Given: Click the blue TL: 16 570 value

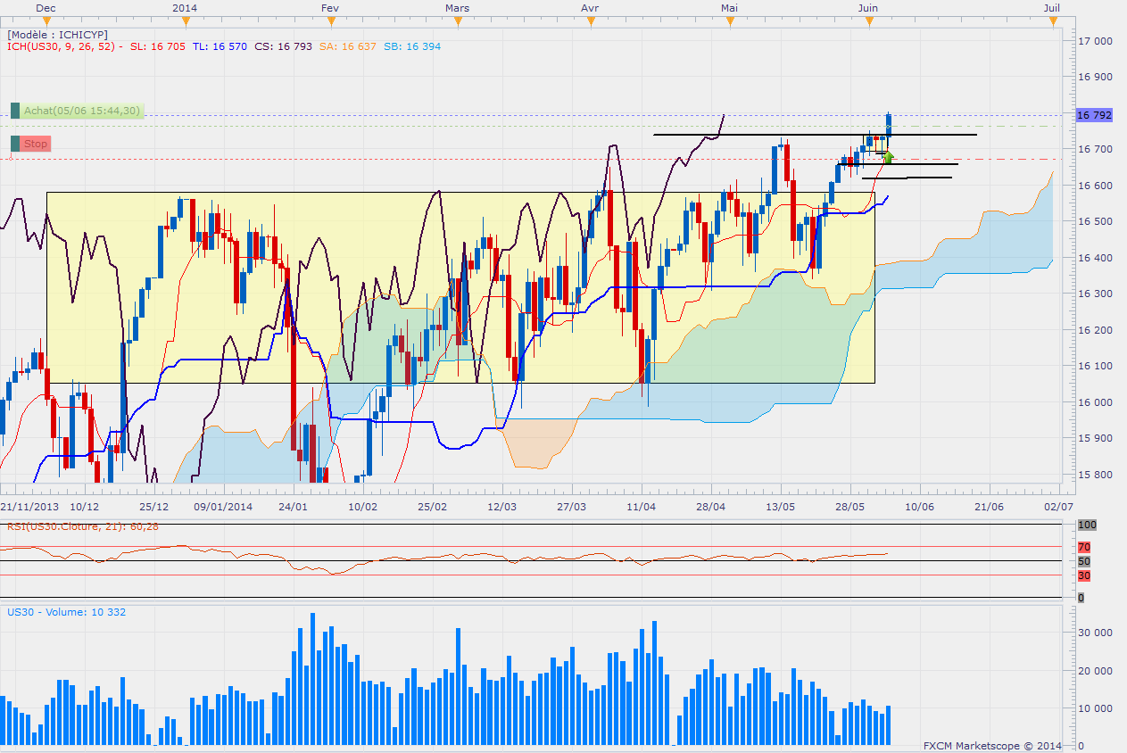Looking at the screenshot, I should (220, 46).
